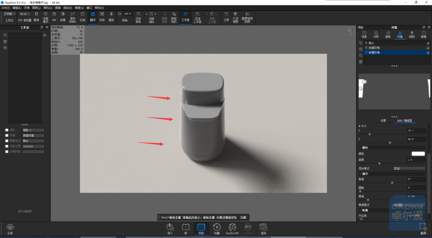This screenshot has height=238, width=432.
Task: Switch to the 场景 scene tab
Action: [364, 34]
